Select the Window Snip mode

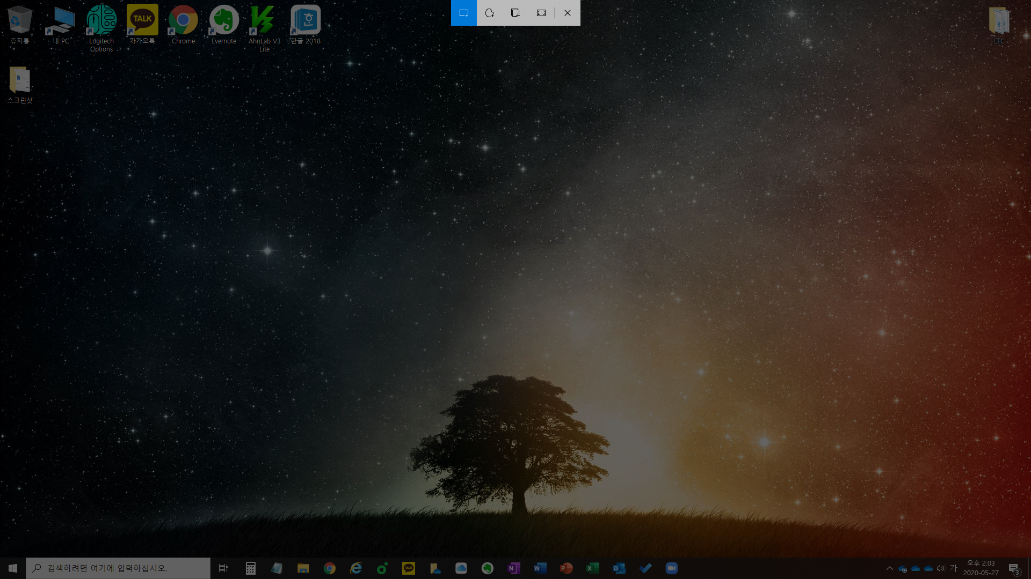pos(515,13)
